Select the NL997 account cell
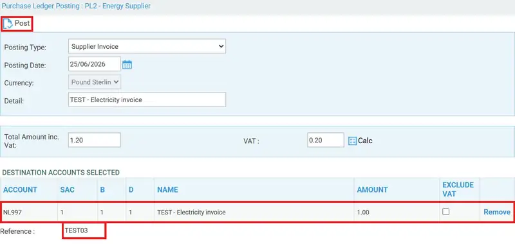Viewport: 515px width, 244px height. coord(12,213)
